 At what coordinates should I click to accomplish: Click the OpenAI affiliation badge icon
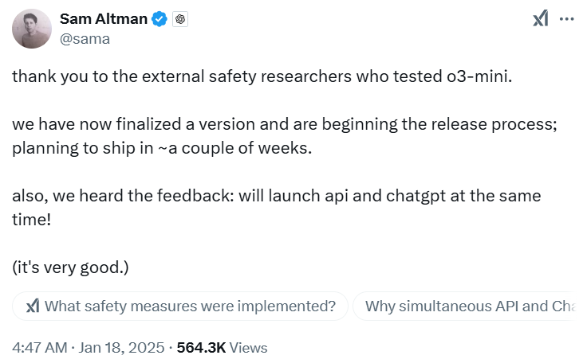coord(180,19)
